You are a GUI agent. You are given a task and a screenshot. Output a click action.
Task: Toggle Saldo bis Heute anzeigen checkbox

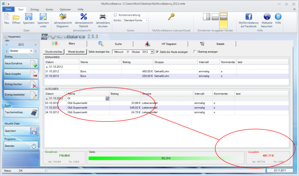click(157, 52)
